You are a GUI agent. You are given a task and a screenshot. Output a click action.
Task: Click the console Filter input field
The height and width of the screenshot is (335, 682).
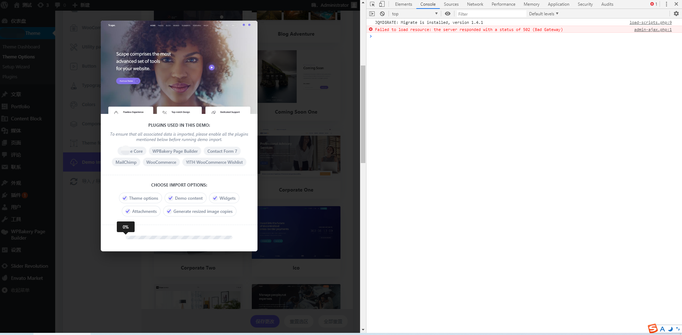(491, 14)
